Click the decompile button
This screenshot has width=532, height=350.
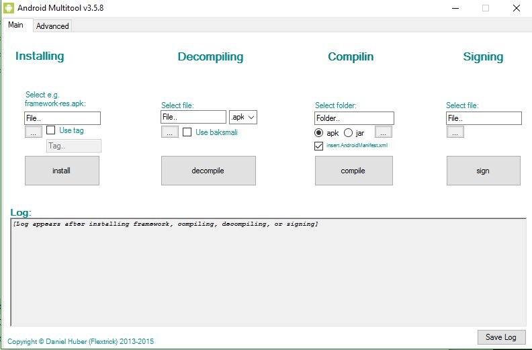[208, 171]
